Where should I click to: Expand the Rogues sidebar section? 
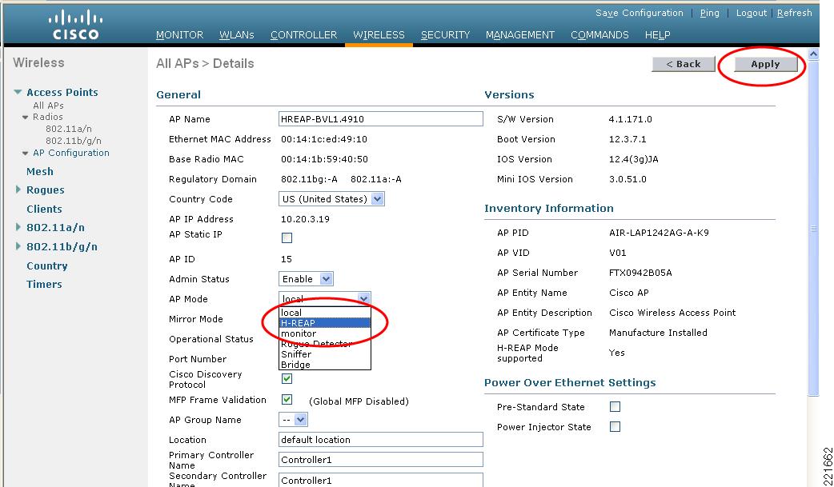[18, 190]
